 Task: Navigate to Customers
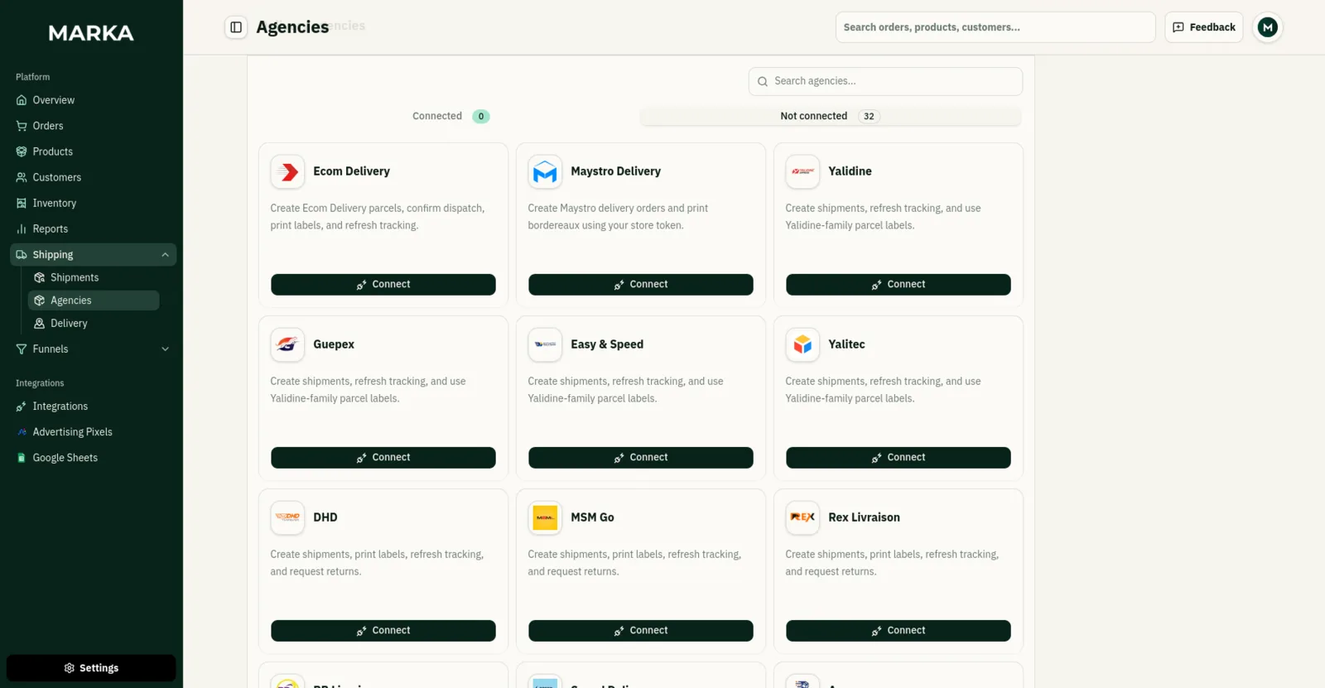coord(93,177)
